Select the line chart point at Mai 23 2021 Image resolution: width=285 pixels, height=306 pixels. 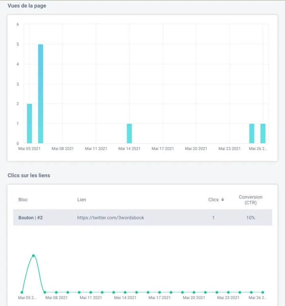[228, 292]
